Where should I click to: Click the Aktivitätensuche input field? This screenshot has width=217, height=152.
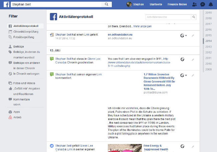168,17
